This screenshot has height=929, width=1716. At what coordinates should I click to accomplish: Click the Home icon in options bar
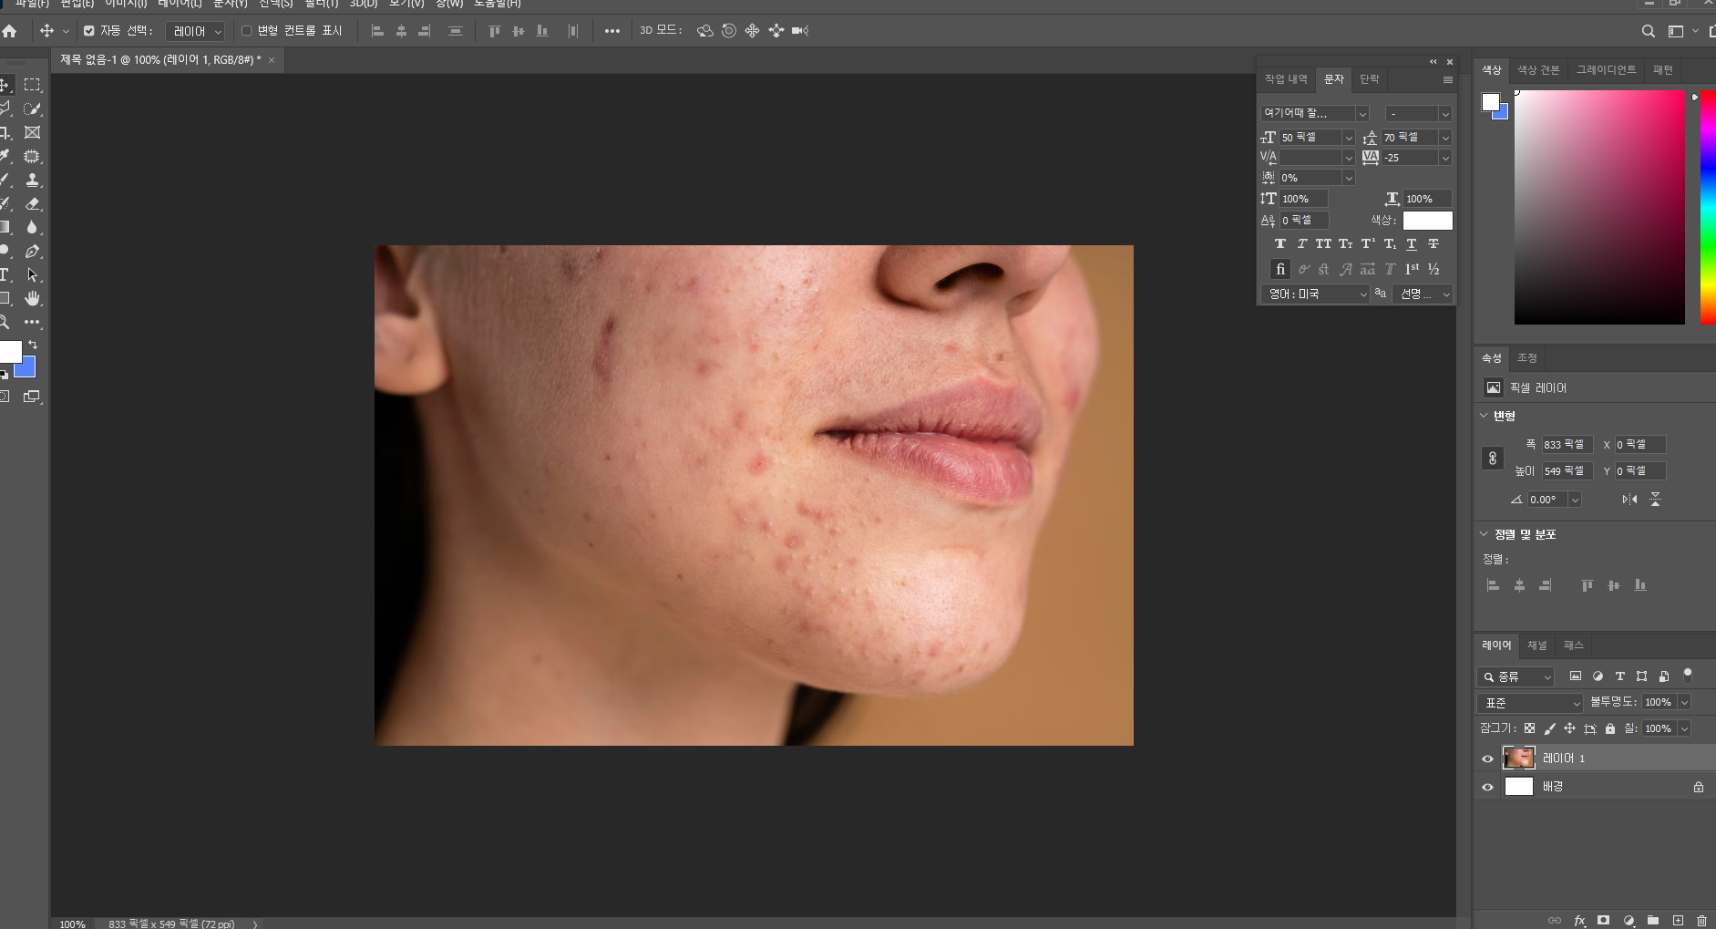point(9,31)
